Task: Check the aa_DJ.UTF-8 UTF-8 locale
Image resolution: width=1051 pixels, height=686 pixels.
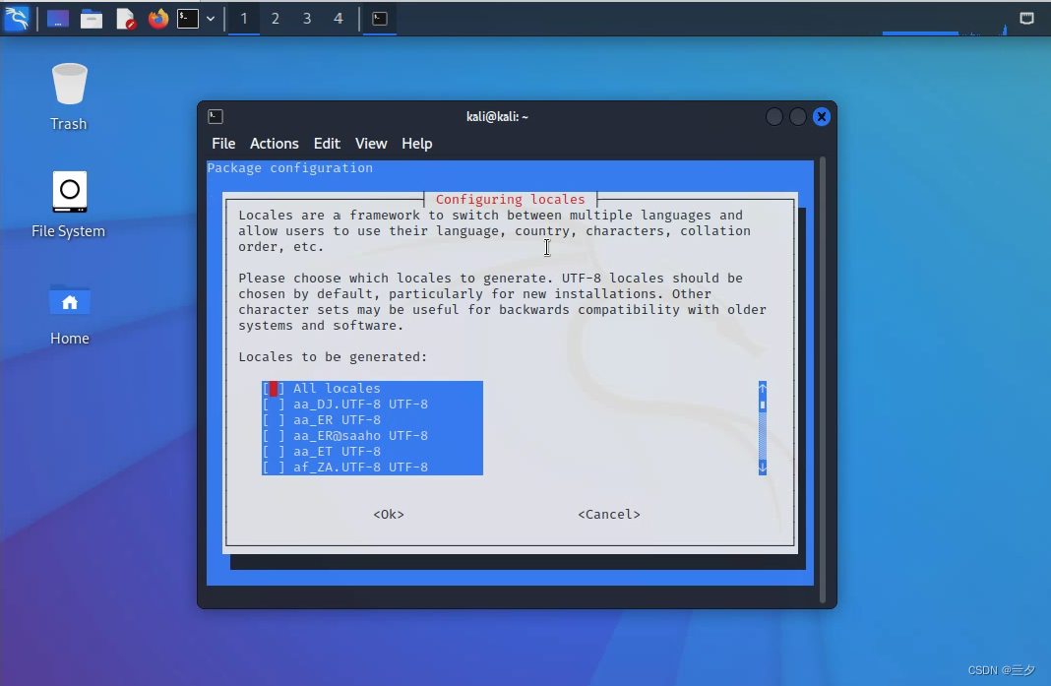Action: (274, 405)
